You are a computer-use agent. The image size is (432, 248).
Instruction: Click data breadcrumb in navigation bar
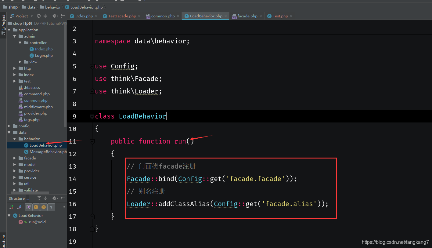(x=29, y=7)
